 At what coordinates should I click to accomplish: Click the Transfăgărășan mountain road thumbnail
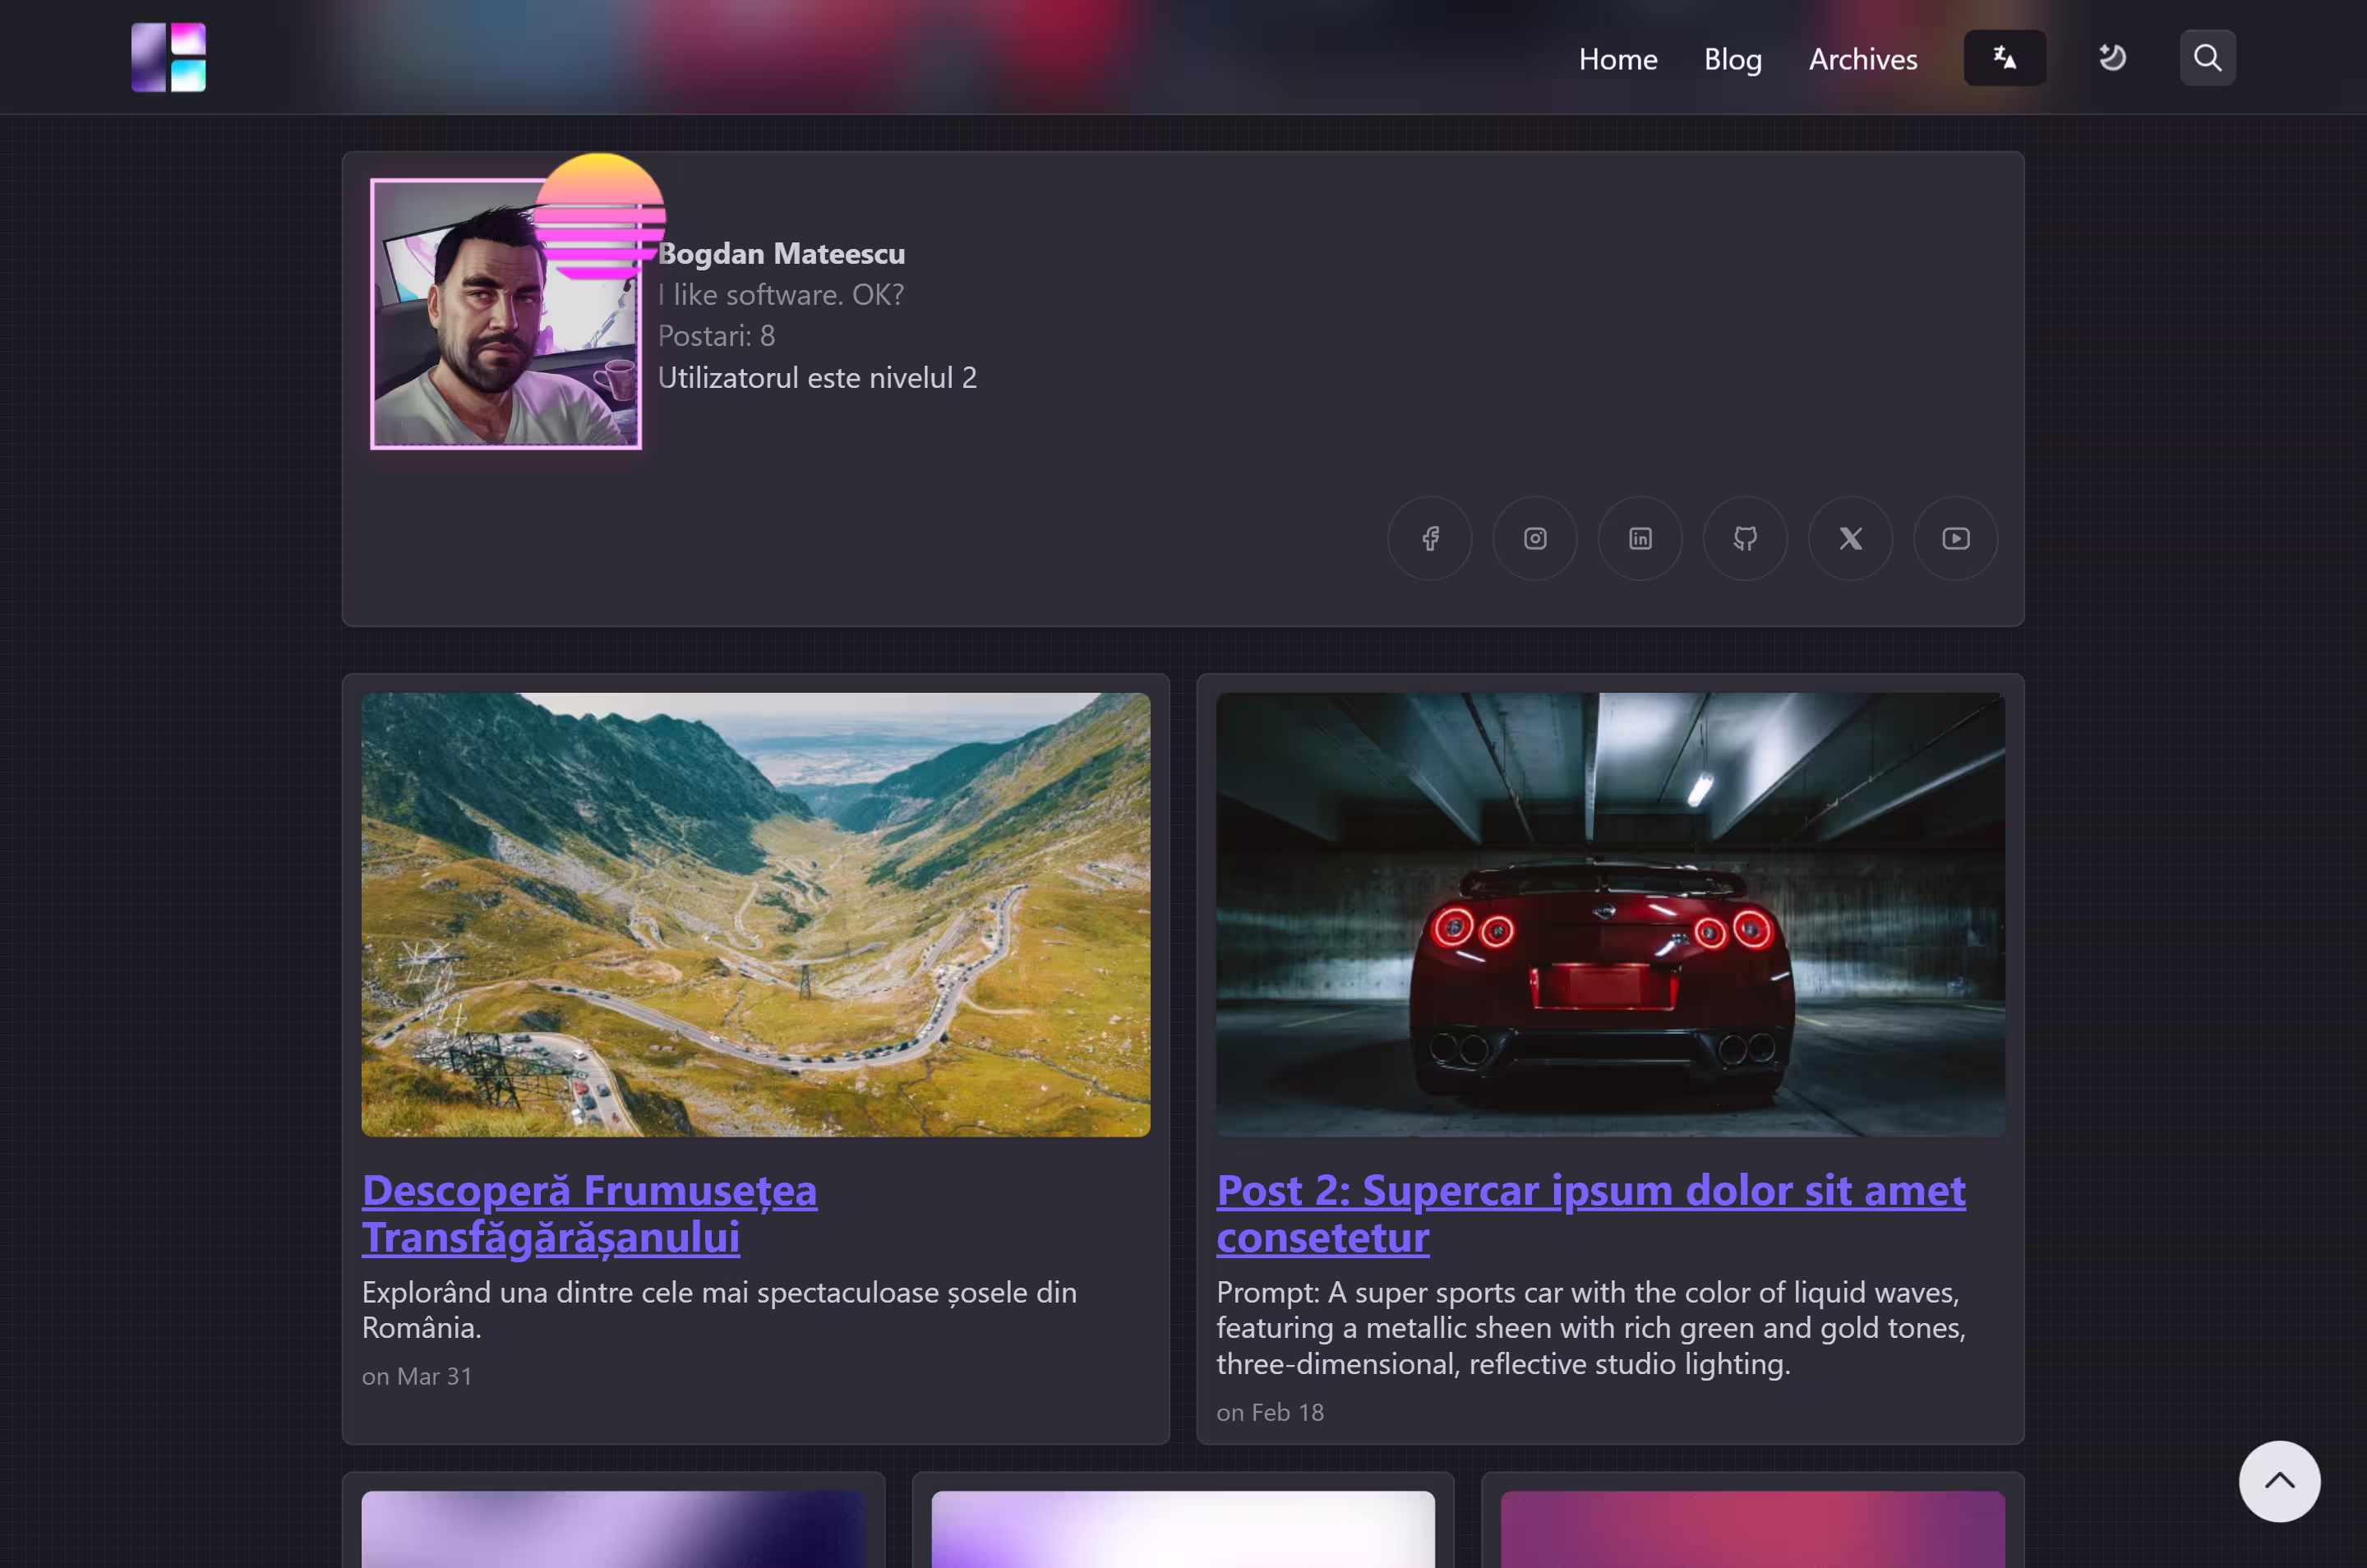pos(755,914)
